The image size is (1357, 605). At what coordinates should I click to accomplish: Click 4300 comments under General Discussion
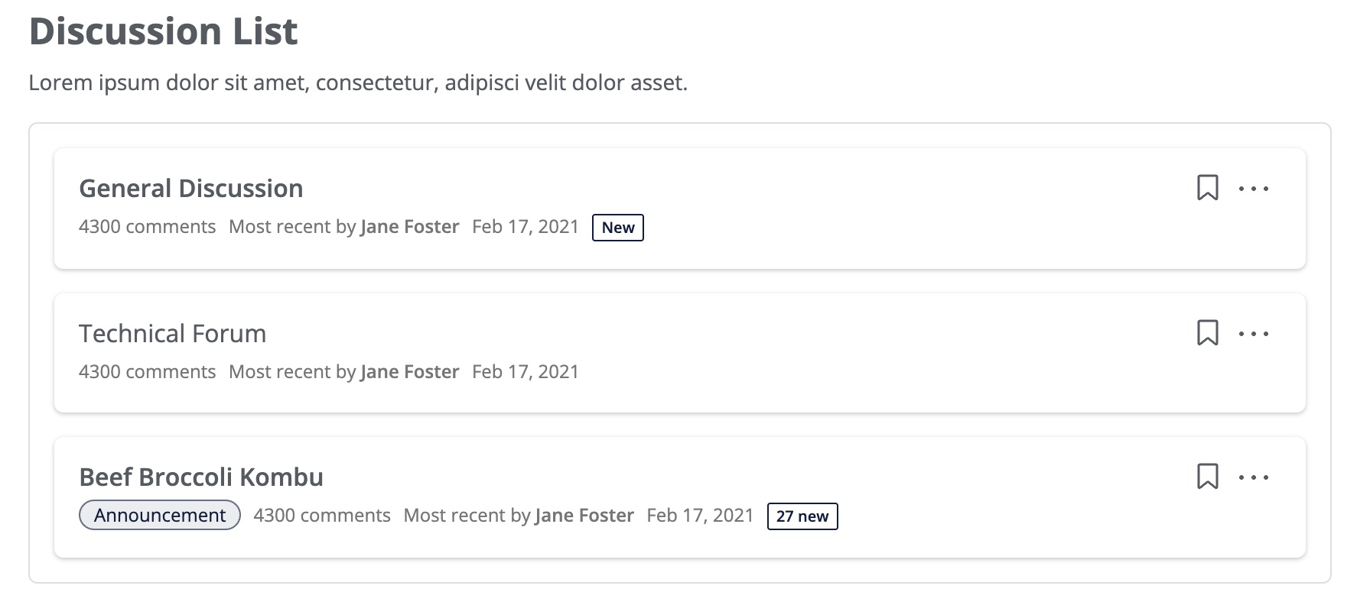[148, 227]
